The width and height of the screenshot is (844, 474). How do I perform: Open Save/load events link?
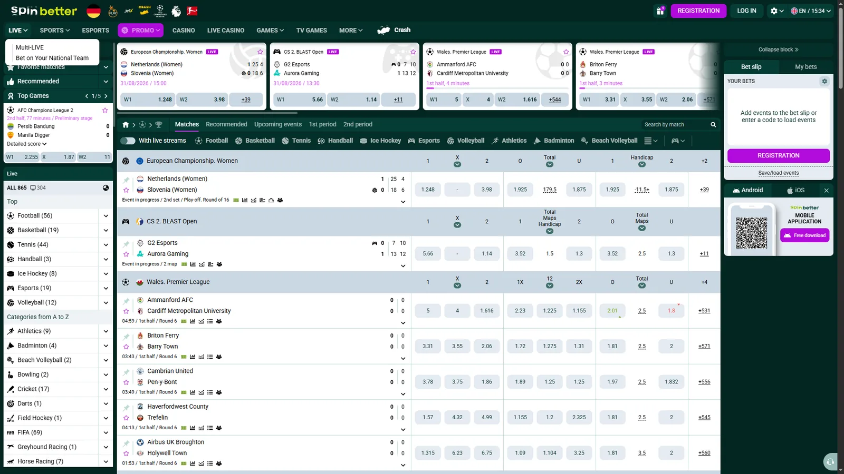(779, 173)
